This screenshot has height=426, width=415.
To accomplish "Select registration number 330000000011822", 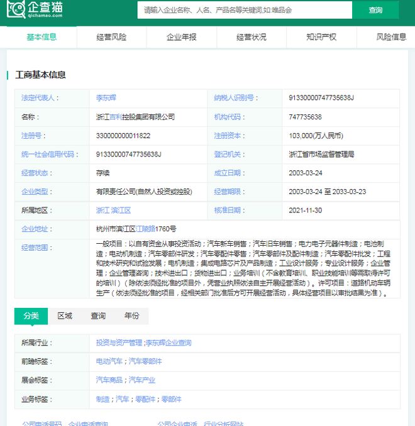I will (123, 136).
